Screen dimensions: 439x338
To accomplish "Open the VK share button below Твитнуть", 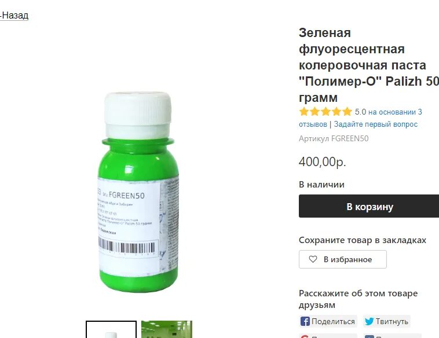I will 392,336.
